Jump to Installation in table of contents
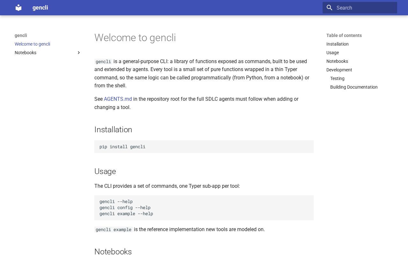408x255 pixels. (x=338, y=44)
